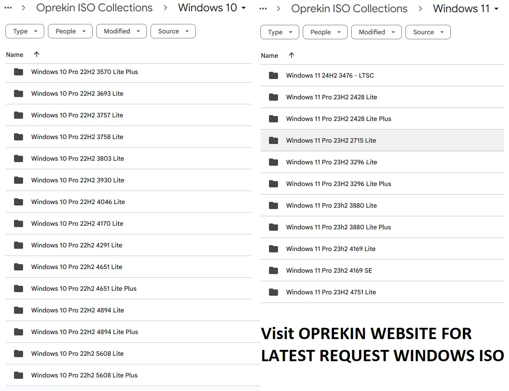Show hidden breadcrumb path in Windows 11 pane
The width and height of the screenshot is (509, 391).
[x=263, y=9]
